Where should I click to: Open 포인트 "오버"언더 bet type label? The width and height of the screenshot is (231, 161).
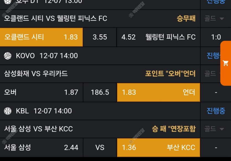coord(170,74)
